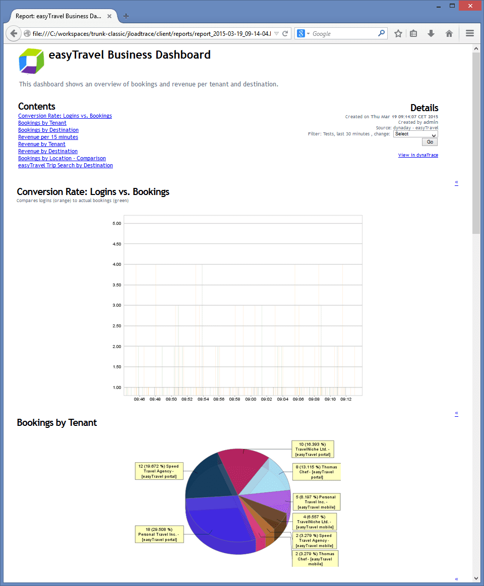Click the vertical scrollbar thumb
This screenshot has width=484, height=586.
(476, 143)
